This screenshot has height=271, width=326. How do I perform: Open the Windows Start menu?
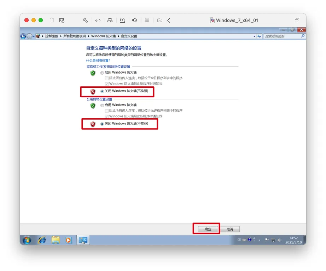[27, 240]
